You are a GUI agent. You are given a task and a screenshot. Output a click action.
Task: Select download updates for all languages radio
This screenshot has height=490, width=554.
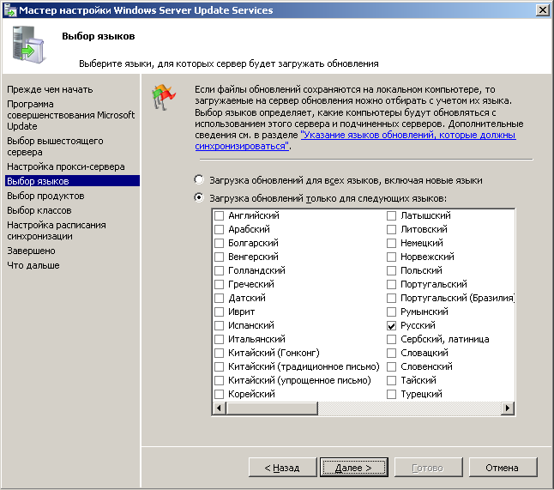[x=199, y=179]
